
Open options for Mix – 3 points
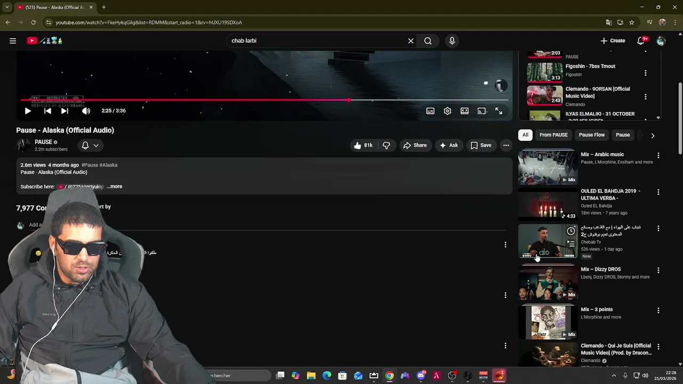click(x=658, y=310)
